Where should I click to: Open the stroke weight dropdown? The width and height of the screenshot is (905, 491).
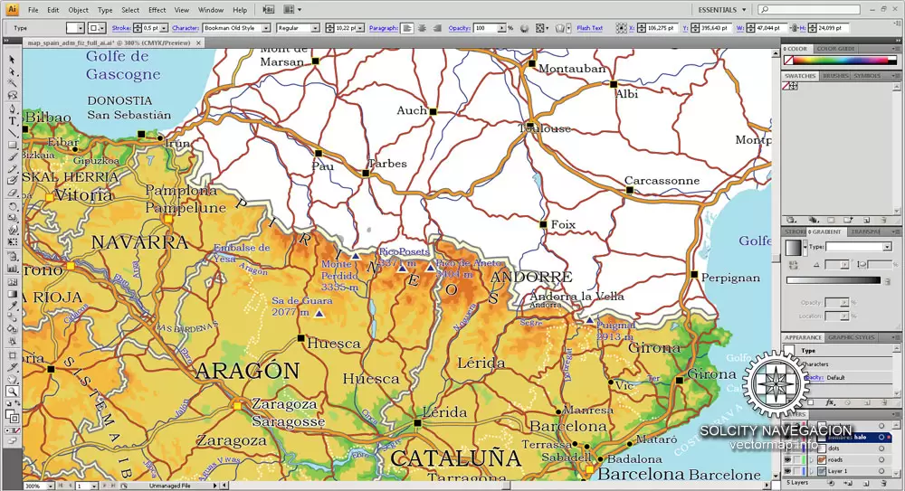click(164, 28)
